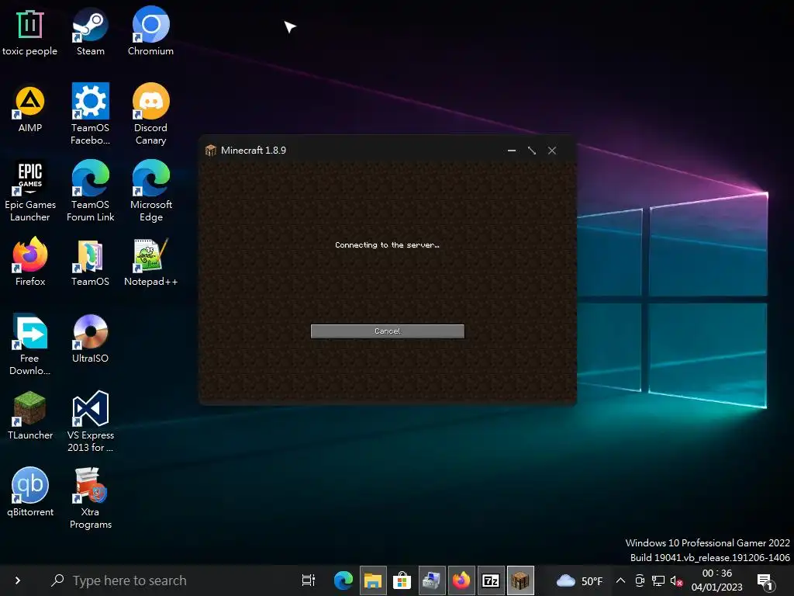Open Microsoft Edge from the taskbar
Screen dimensions: 794x596
343,580
